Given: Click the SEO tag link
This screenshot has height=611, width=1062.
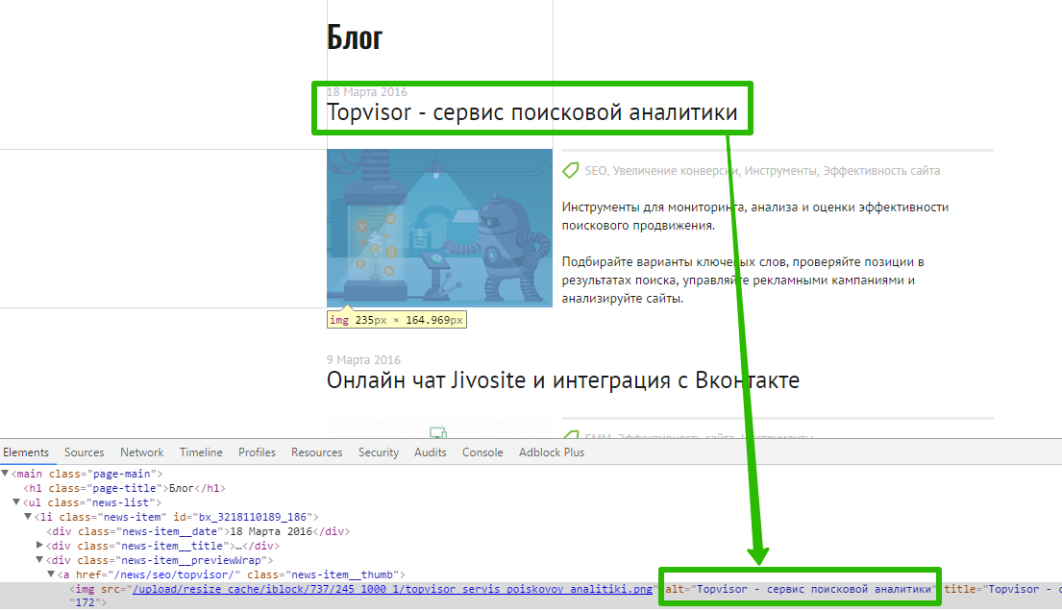Looking at the screenshot, I should tap(596, 171).
